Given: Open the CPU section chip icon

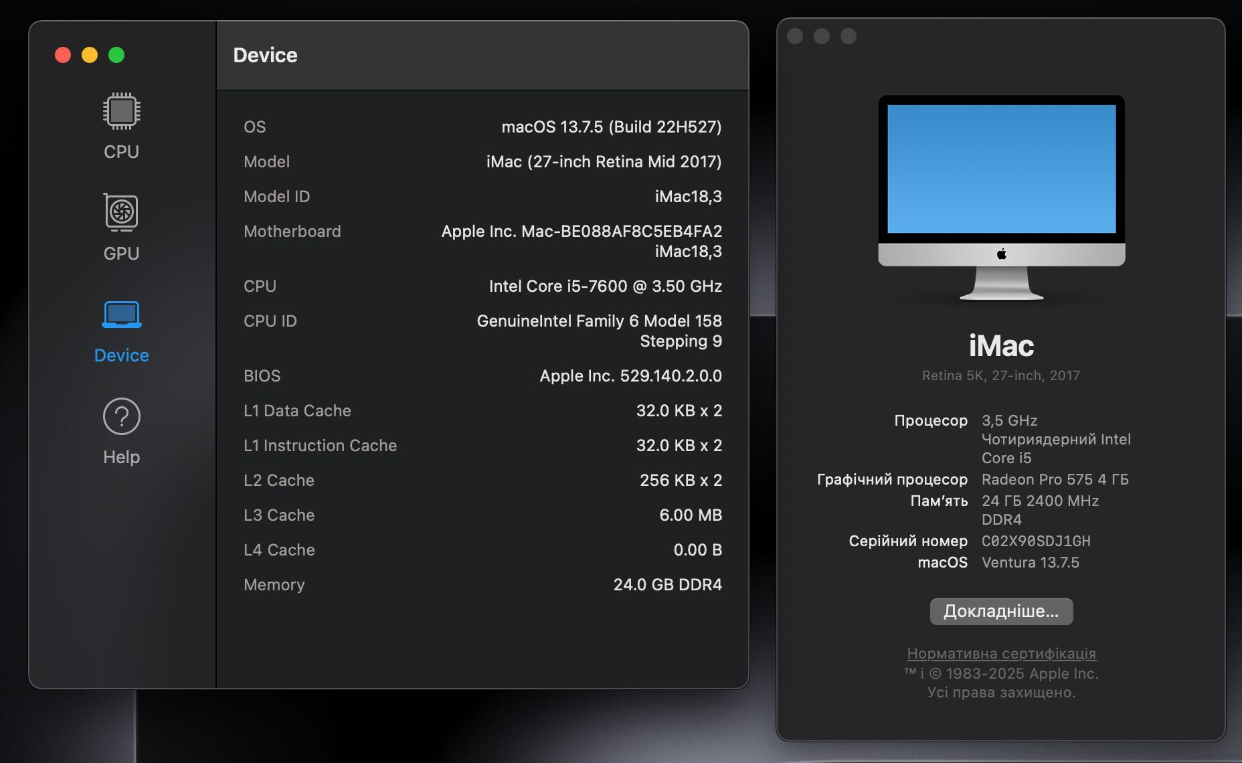Looking at the screenshot, I should (121, 111).
